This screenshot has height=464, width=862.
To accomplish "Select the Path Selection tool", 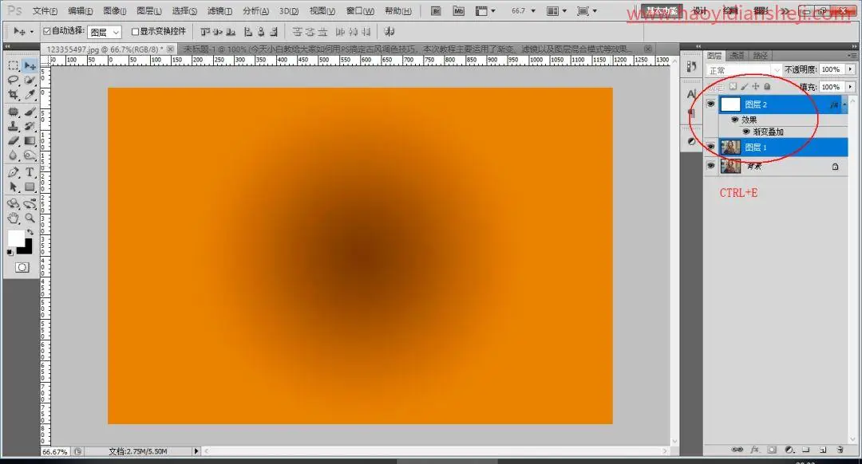I will pyautogui.click(x=14, y=187).
